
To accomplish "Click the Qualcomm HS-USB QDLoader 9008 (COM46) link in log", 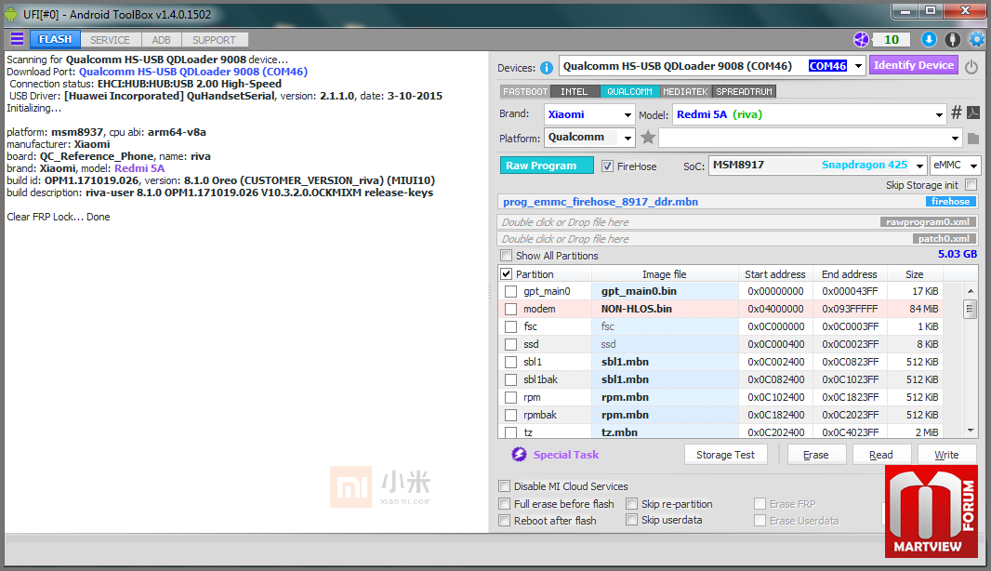I will click(x=192, y=72).
